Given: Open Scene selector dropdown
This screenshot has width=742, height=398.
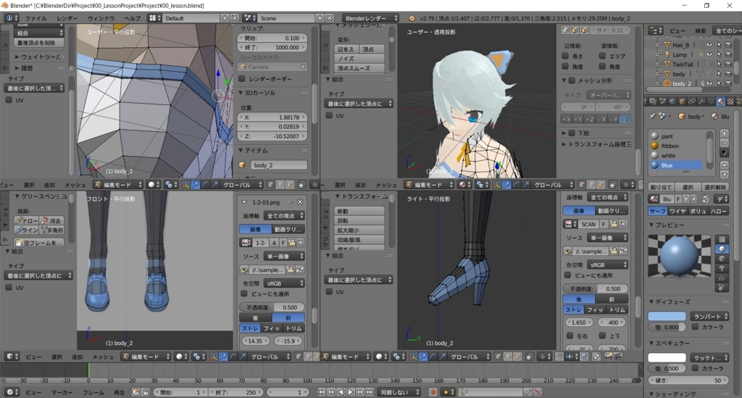Looking at the screenshot, I should [249, 18].
